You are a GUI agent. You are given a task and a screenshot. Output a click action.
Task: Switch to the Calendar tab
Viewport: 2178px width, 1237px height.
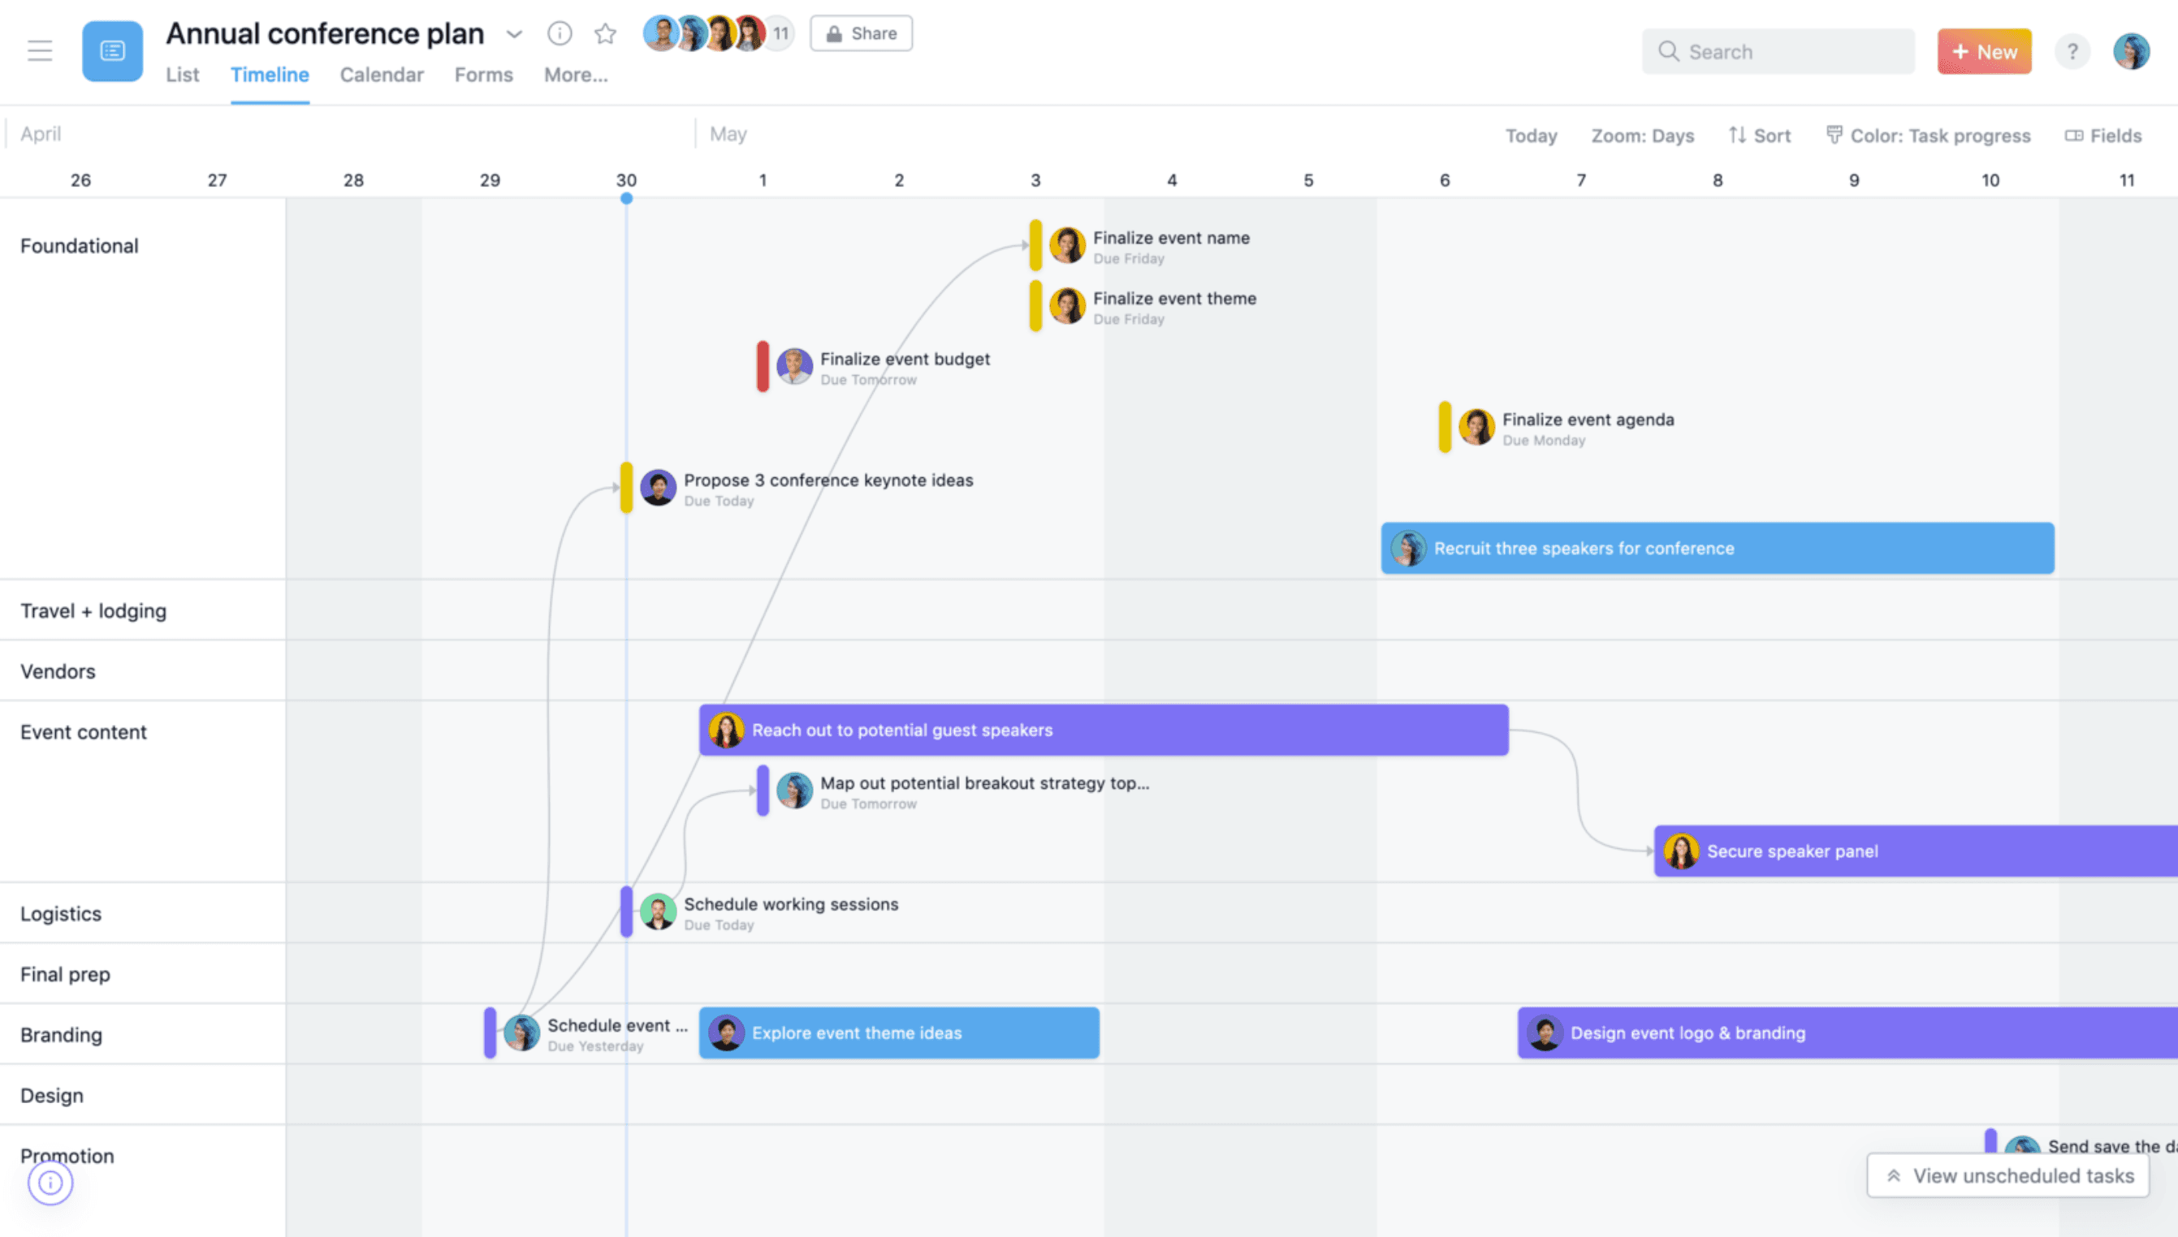[x=381, y=75]
